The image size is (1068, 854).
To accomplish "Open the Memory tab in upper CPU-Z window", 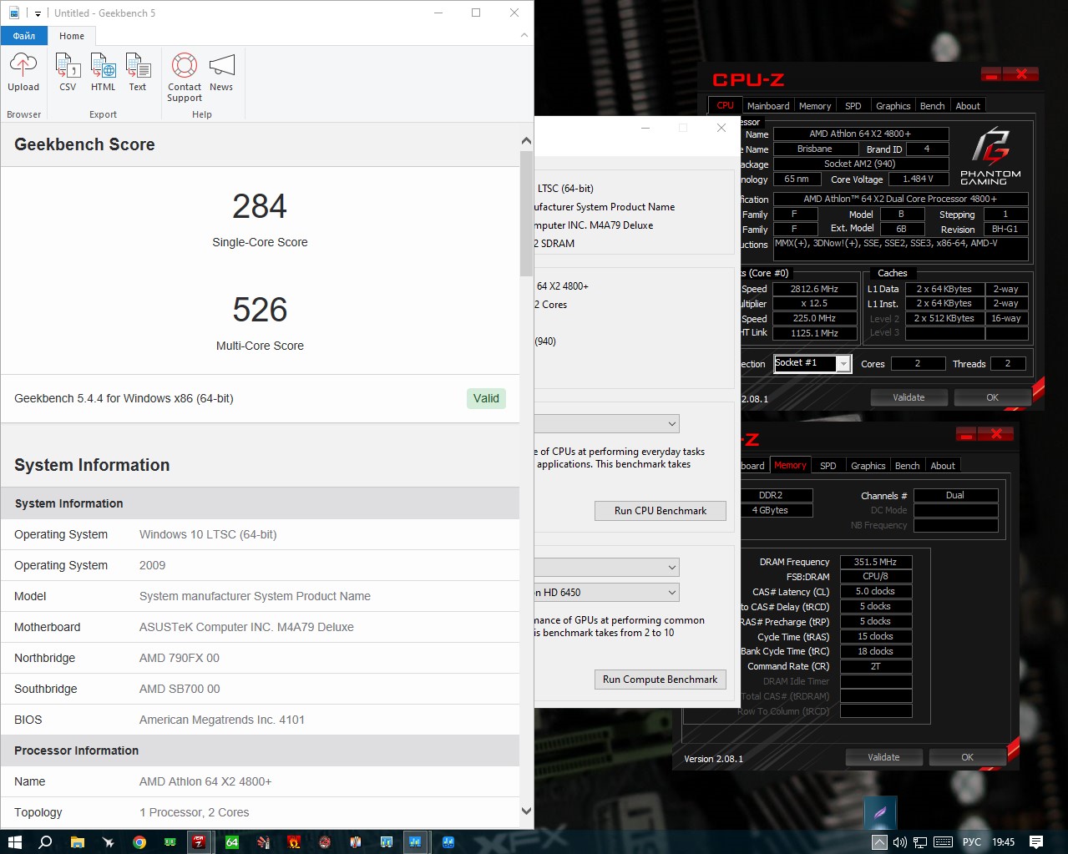I will tap(815, 106).
